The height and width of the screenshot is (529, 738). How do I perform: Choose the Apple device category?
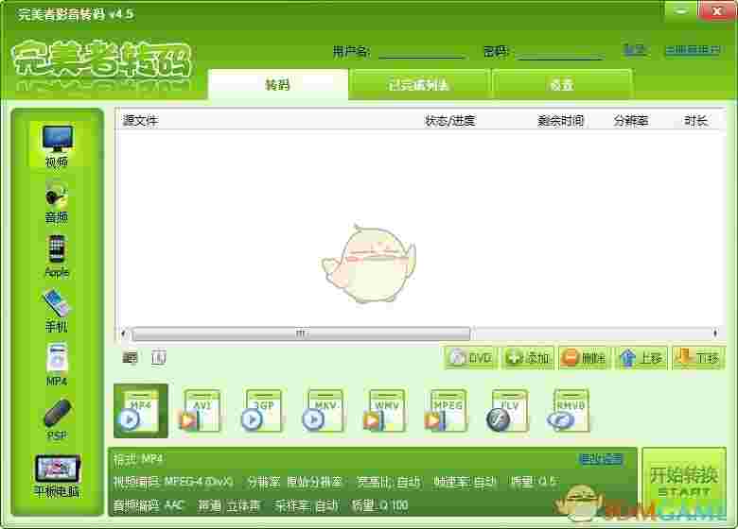tap(57, 257)
